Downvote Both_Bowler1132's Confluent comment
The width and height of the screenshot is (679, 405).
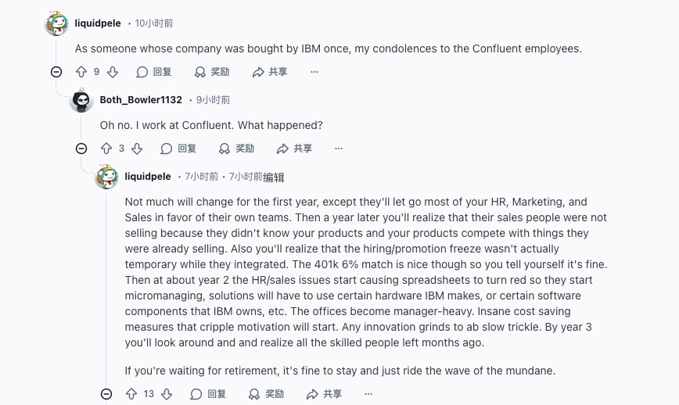(138, 149)
